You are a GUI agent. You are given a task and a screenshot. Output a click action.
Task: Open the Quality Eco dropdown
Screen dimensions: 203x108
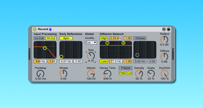[x=91, y=42]
